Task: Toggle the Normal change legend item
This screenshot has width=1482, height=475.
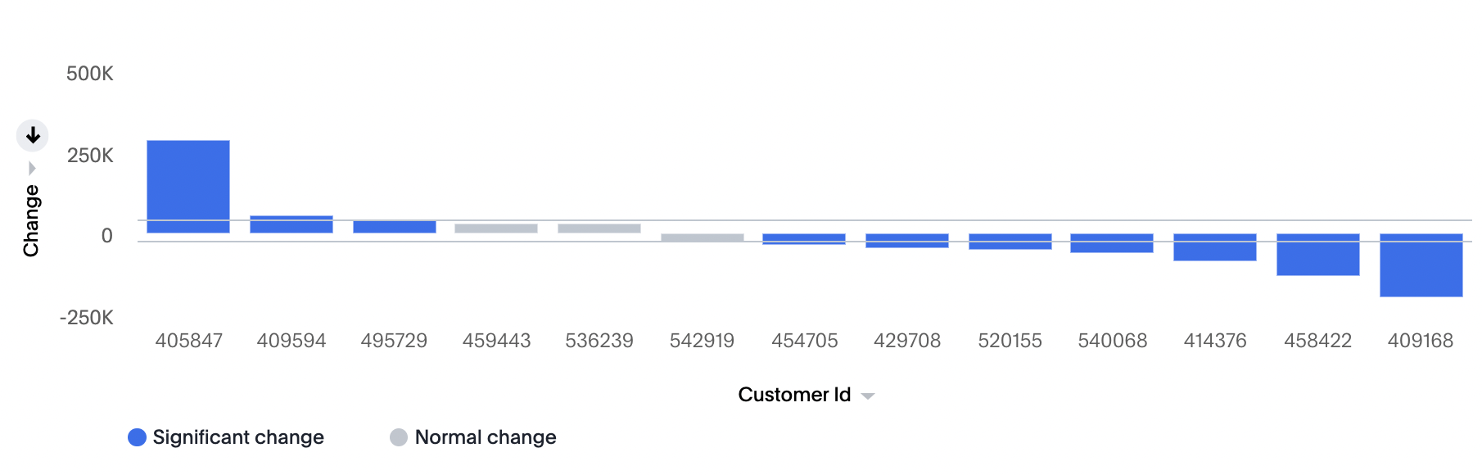Action: [x=473, y=437]
